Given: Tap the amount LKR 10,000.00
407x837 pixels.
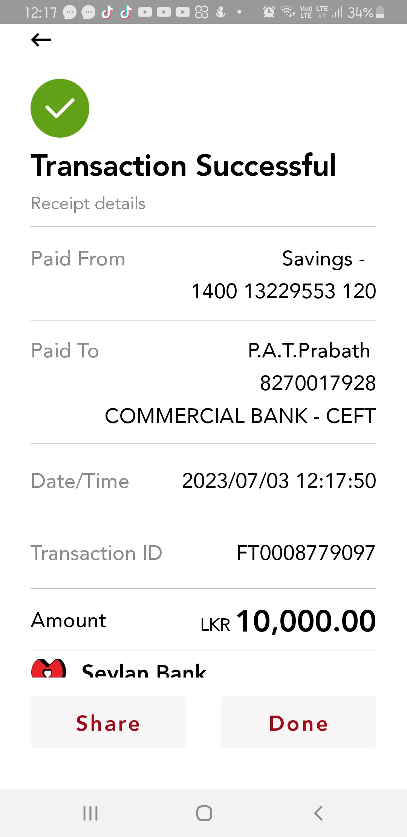Looking at the screenshot, I should pyautogui.click(x=288, y=621).
